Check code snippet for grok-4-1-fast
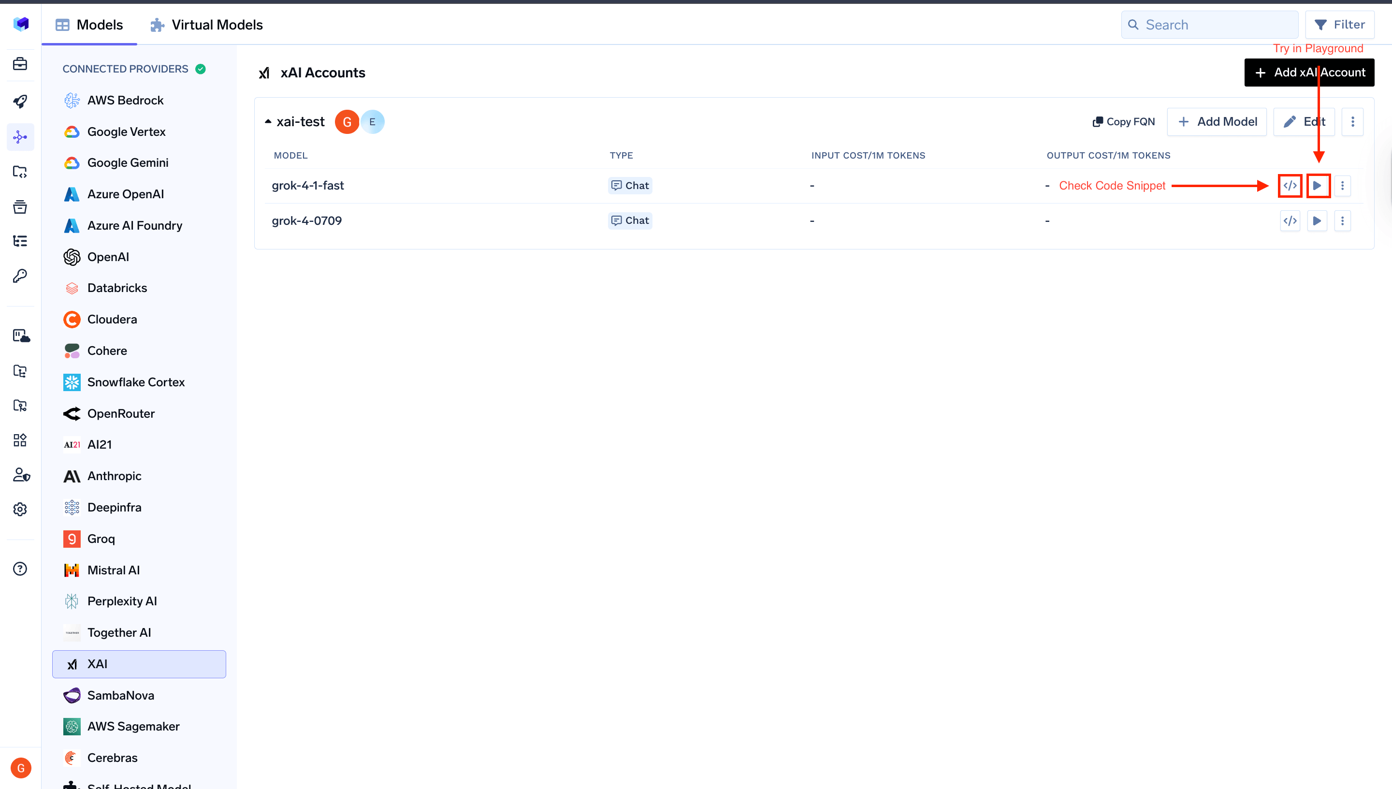 click(1290, 185)
